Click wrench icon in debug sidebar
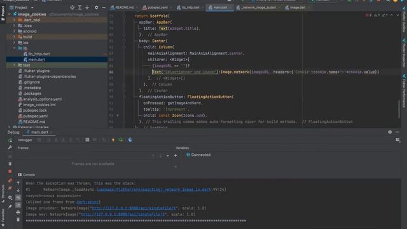This screenshot has height=229, width=407. pos(10,148)
